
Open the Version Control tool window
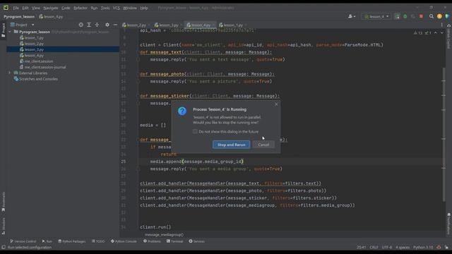coord(23,241)
